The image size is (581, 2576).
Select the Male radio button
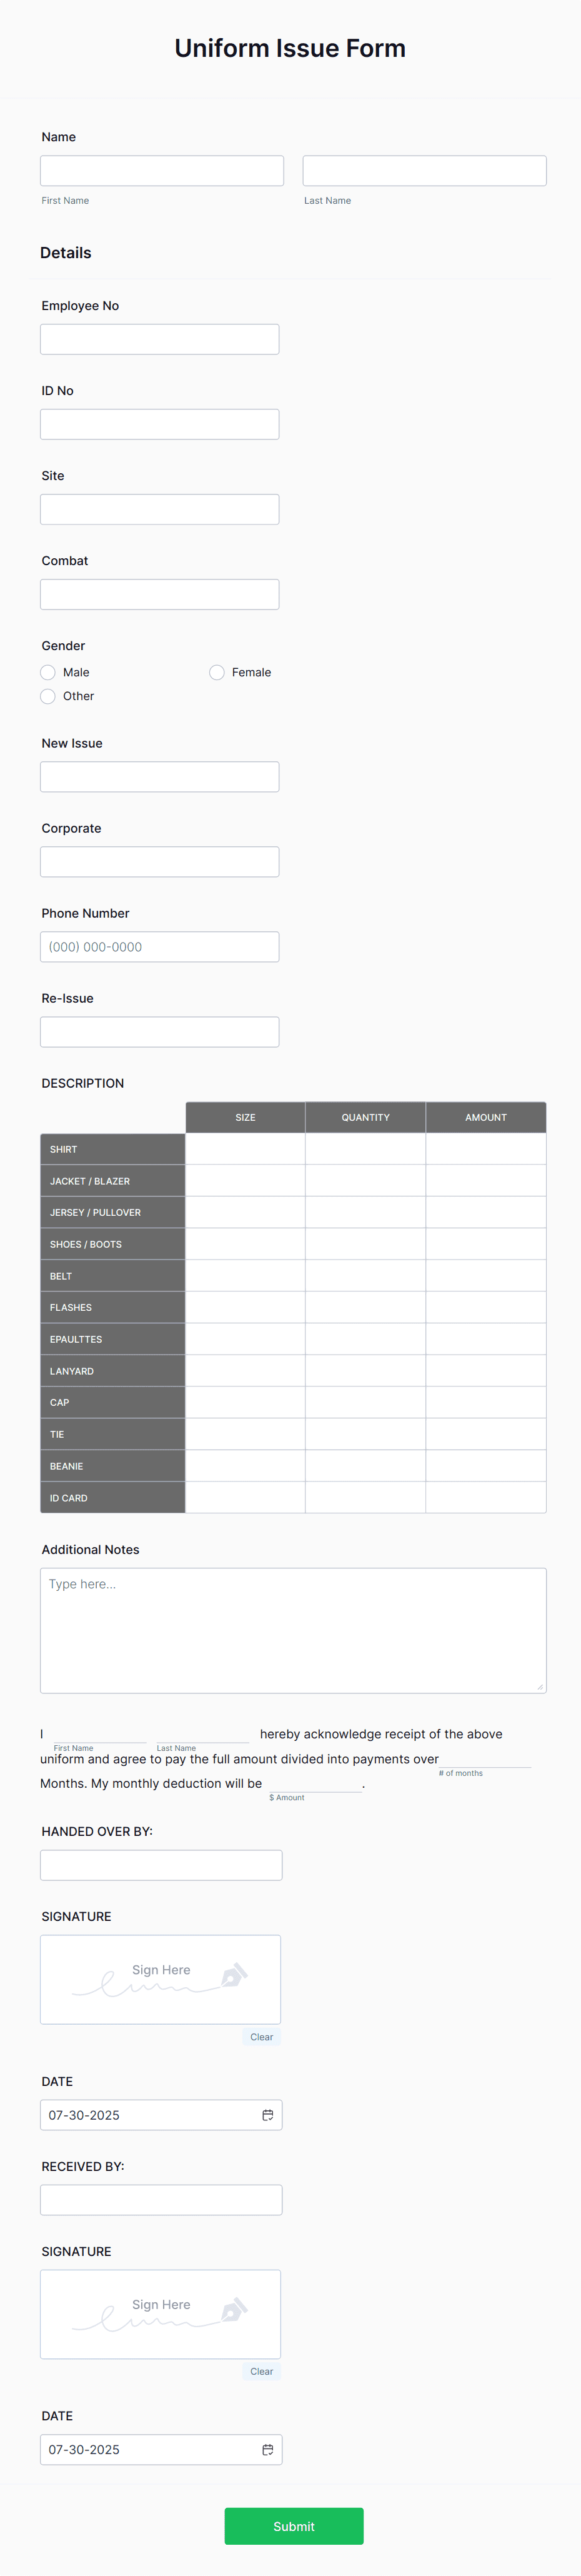point(47,672)
